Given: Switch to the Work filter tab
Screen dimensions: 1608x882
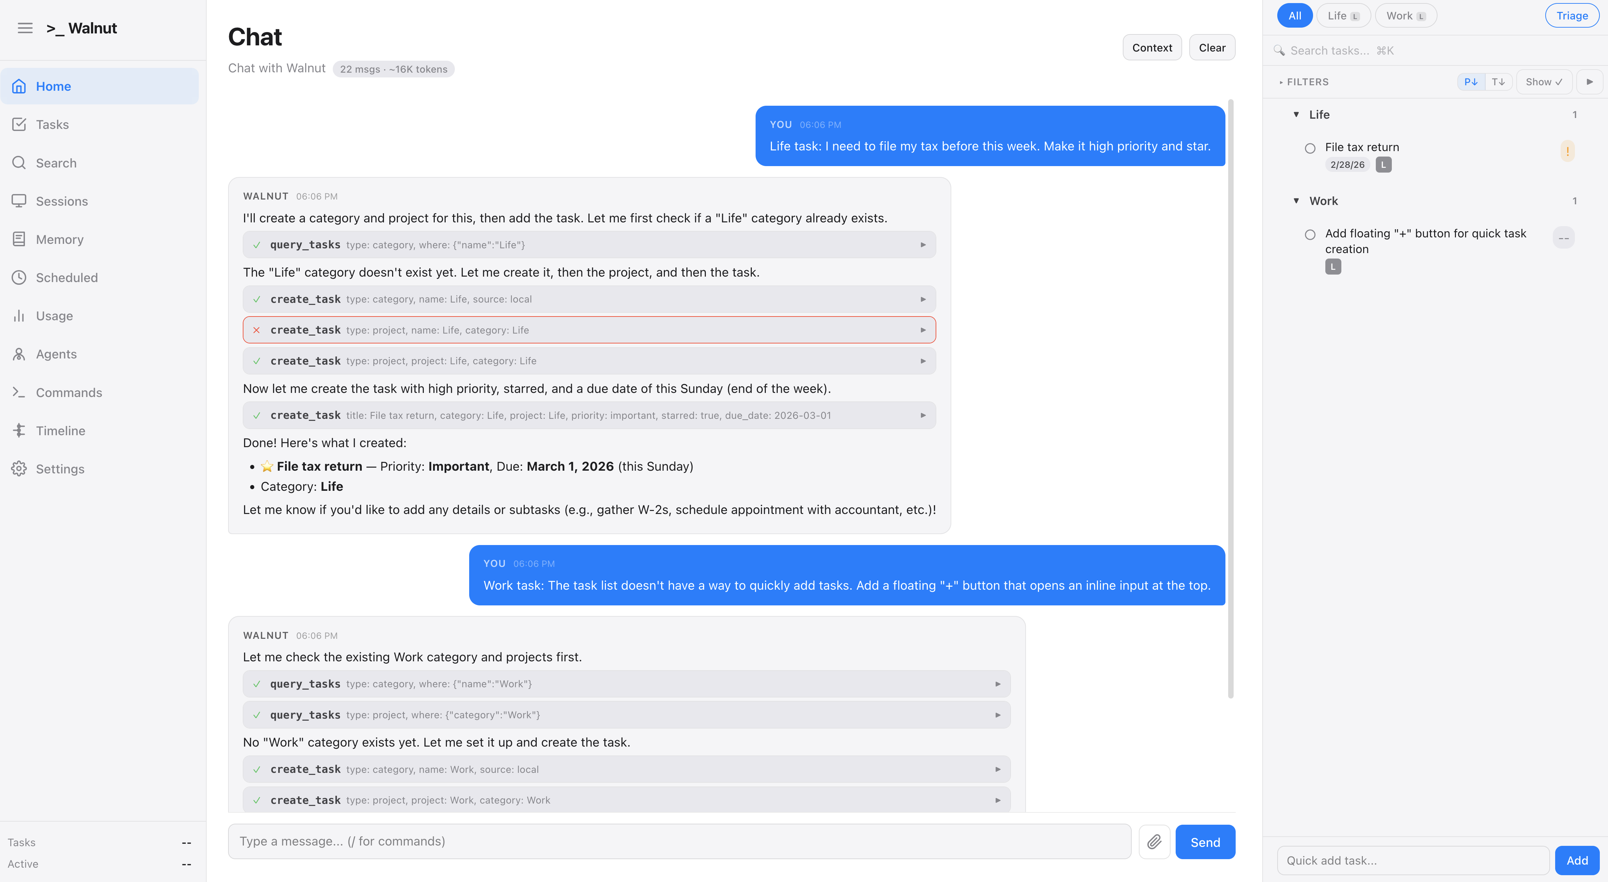Looking at the screenshot, I should click(x=1405, y=15).
